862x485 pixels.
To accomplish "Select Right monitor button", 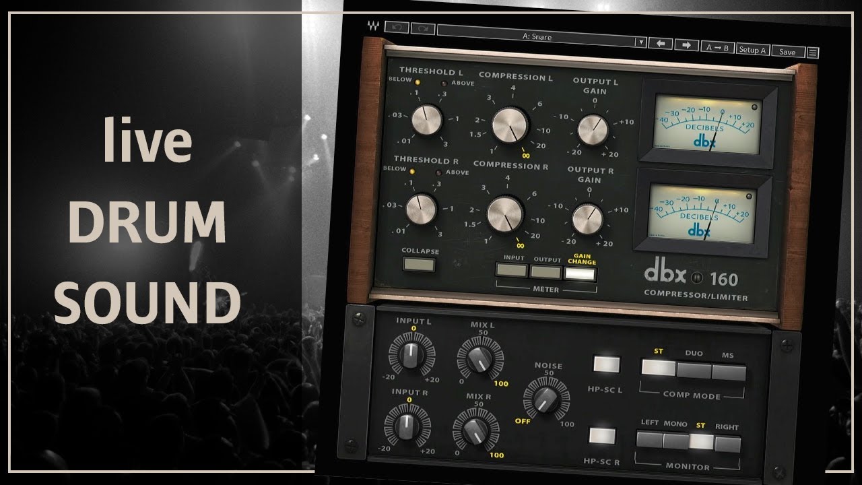I will pos(727,444).
